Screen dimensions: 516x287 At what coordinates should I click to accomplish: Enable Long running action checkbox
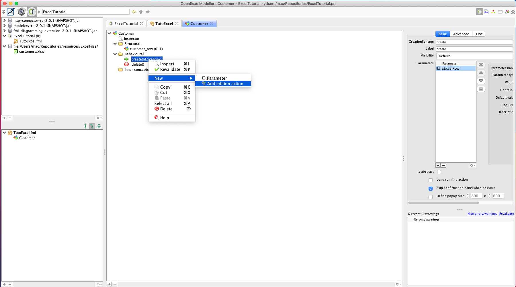(431, 180)
